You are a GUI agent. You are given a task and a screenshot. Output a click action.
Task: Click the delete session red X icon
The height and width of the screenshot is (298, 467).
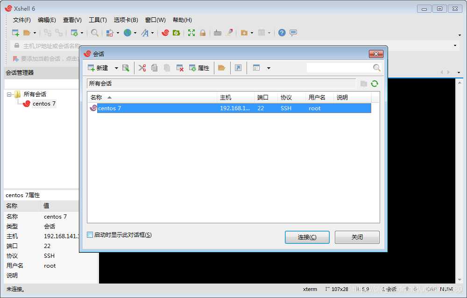(x=180, y=68)
